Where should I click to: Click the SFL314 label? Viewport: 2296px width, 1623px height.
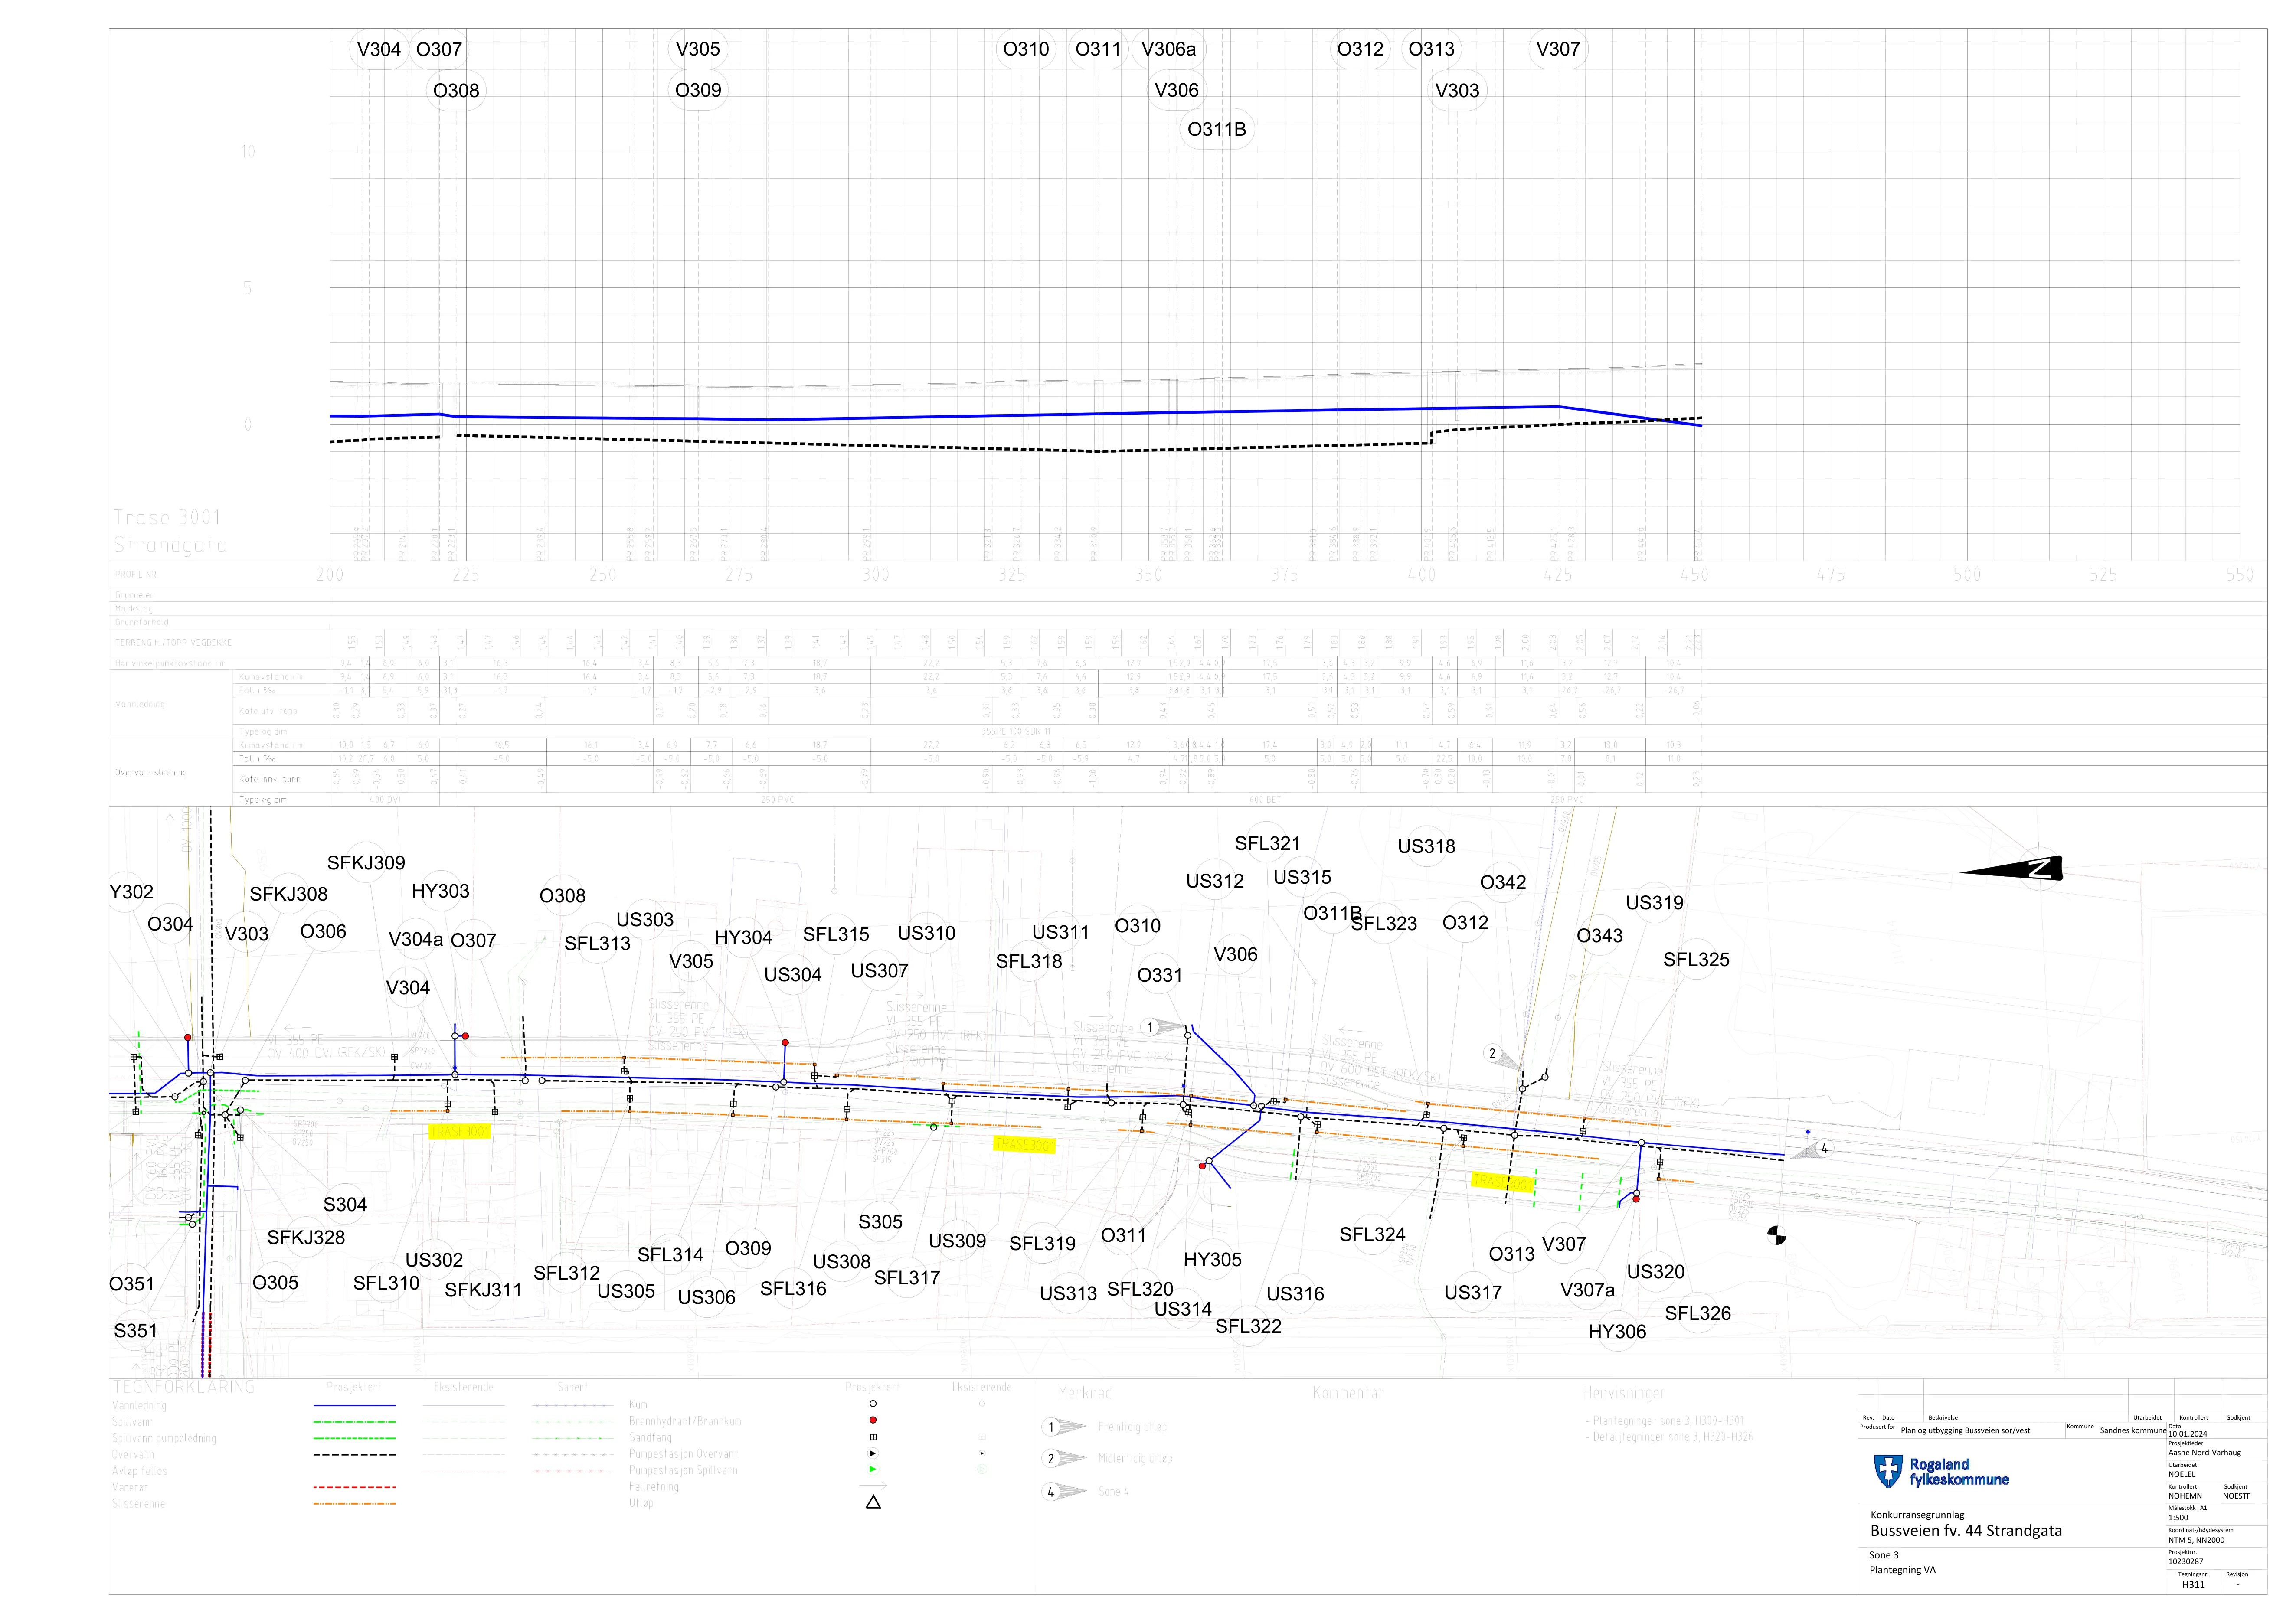click(x=670, y=1255)
